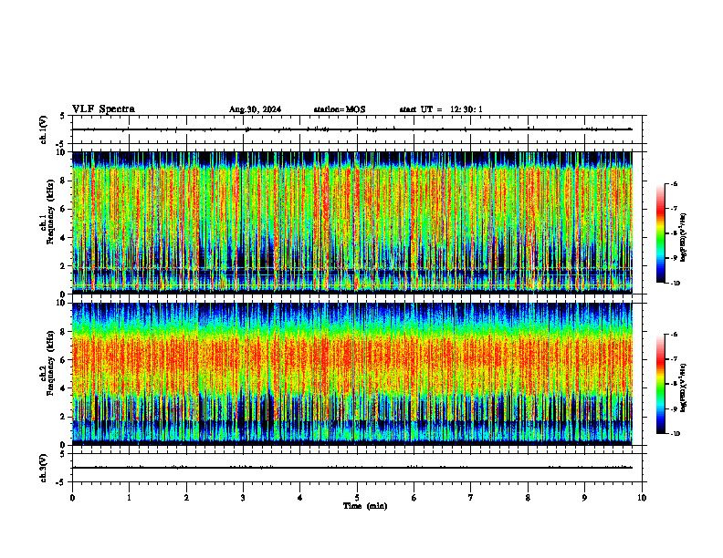Click the "ch.1(V)" waveform axis label
Image resolution: width=723 pixels, height=558 pixels.
click(44, 129)
